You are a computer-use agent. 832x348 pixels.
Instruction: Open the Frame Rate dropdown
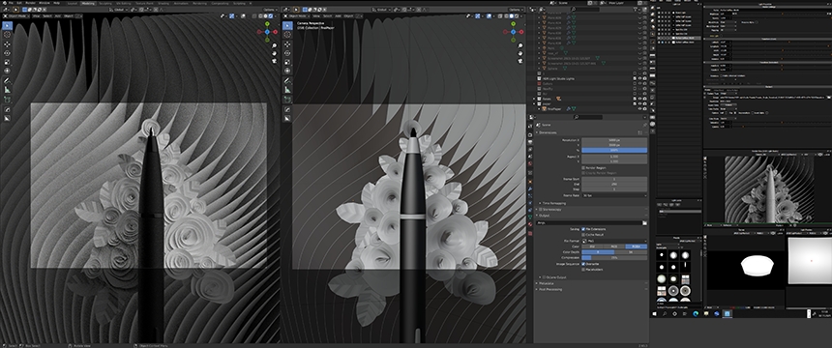(x=614, y=195)
